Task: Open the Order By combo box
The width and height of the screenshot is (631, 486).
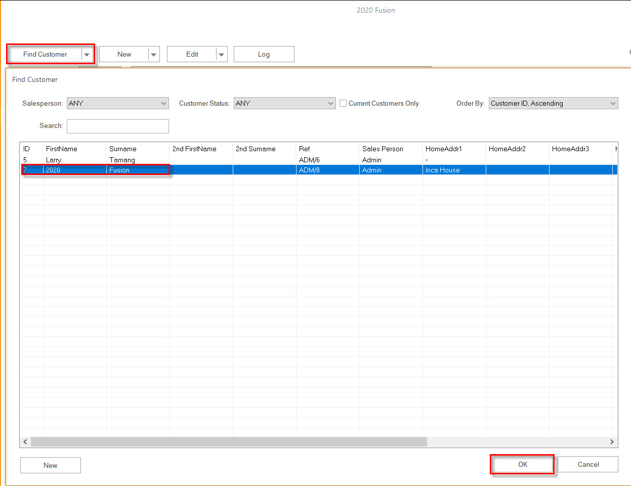Action: pos(553,103)
